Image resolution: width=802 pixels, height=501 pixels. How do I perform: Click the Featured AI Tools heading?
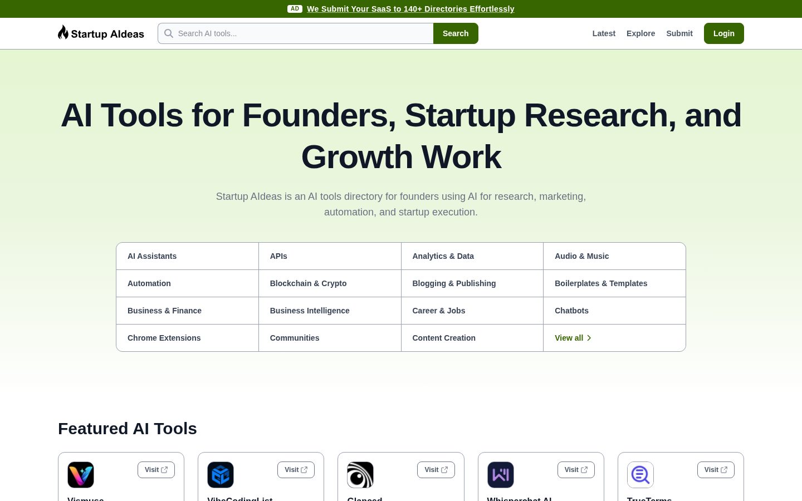click(128, 429)
